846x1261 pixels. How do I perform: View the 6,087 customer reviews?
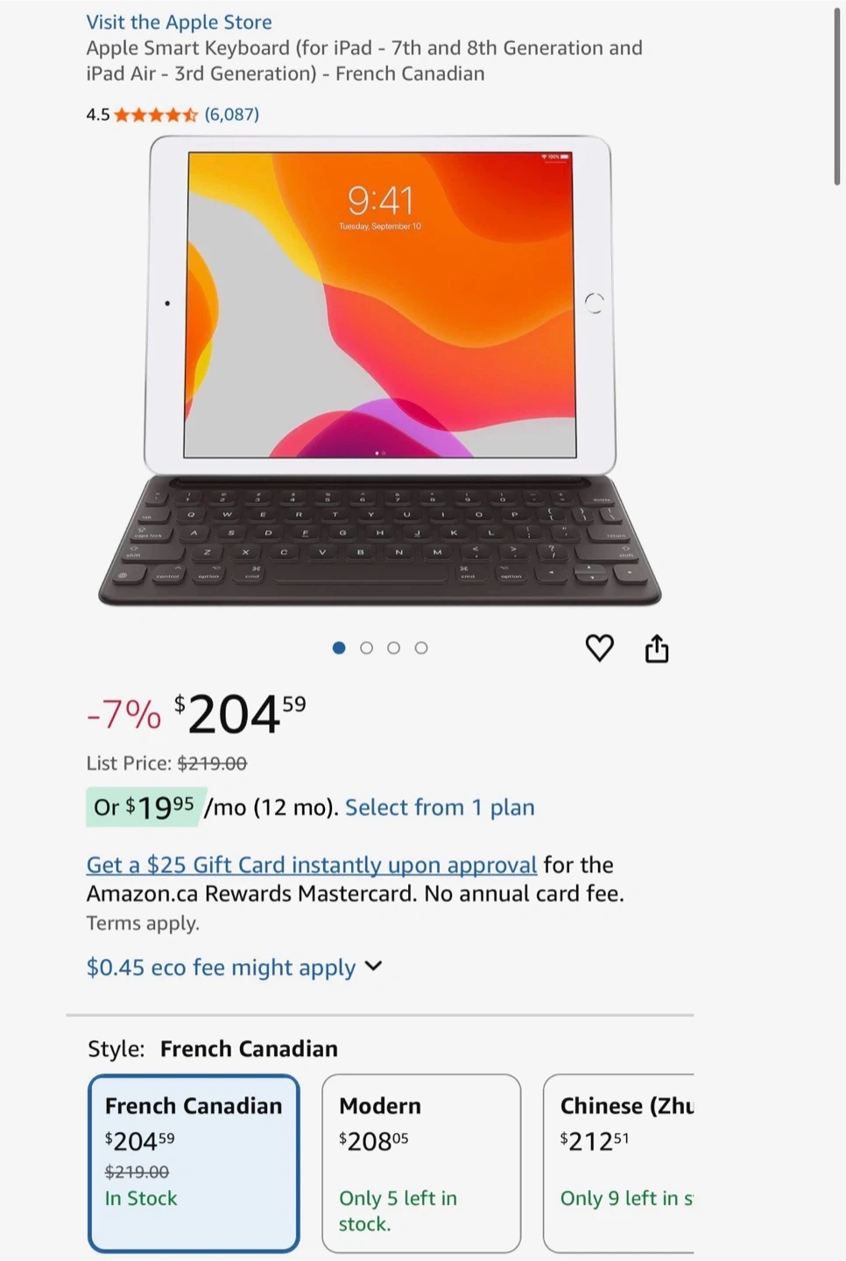(x=231, y=115)
